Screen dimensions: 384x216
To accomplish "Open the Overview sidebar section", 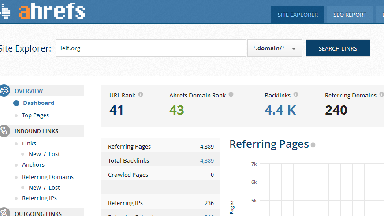I will tap(29, 91).
